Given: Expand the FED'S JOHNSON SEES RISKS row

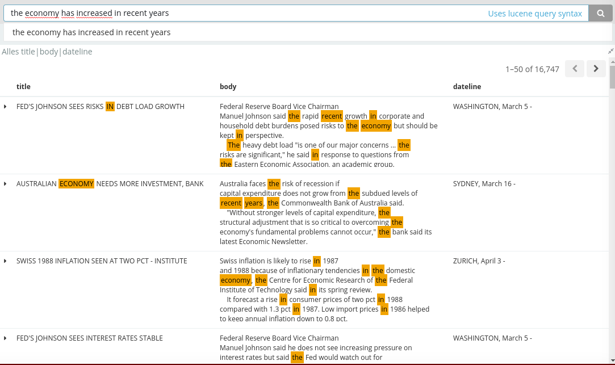Looking at the screenshot, I should 5,107.
